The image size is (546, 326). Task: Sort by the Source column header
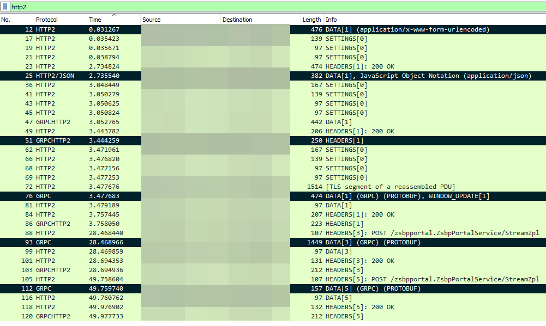click(x=181, y=20)
